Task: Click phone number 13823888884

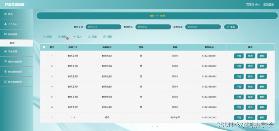Action: 209,87
